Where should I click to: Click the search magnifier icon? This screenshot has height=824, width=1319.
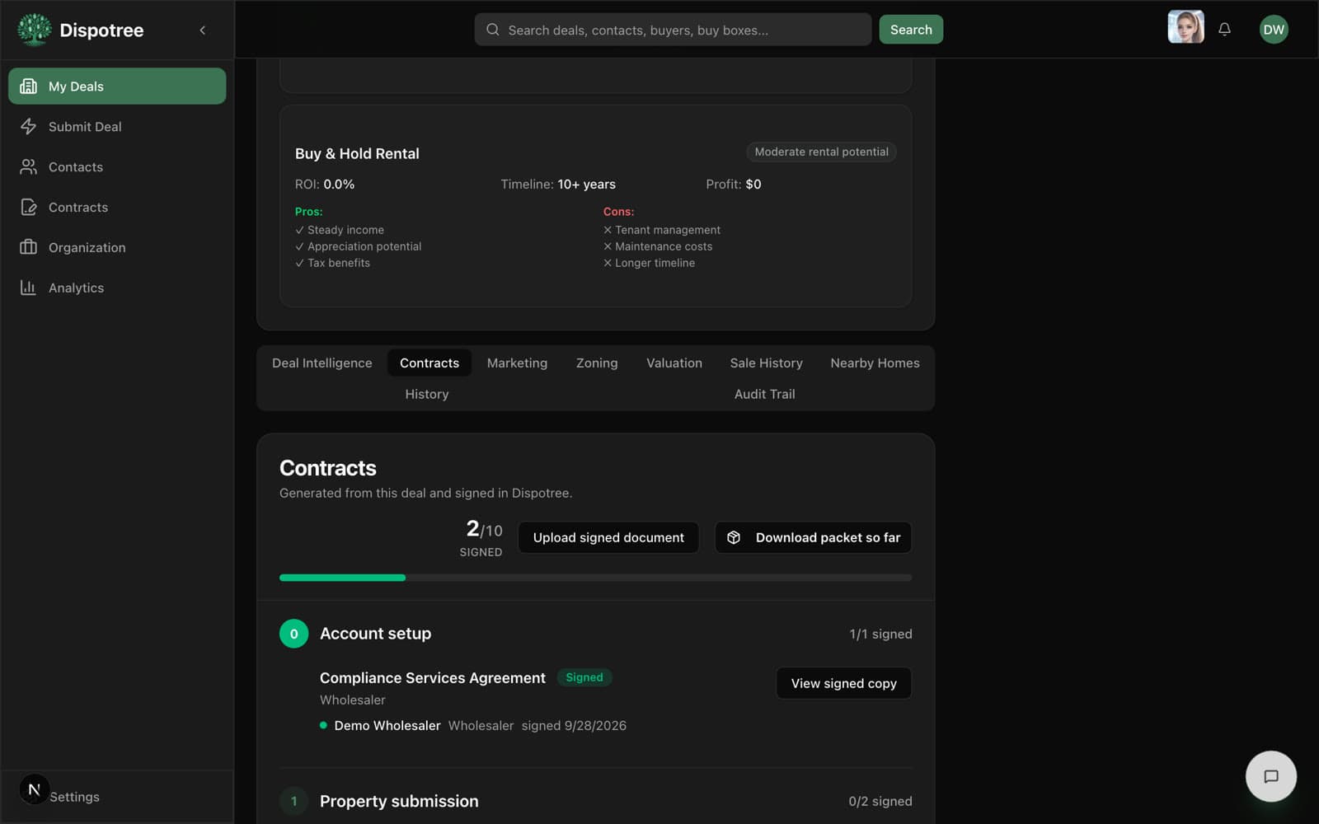point(492,30)
